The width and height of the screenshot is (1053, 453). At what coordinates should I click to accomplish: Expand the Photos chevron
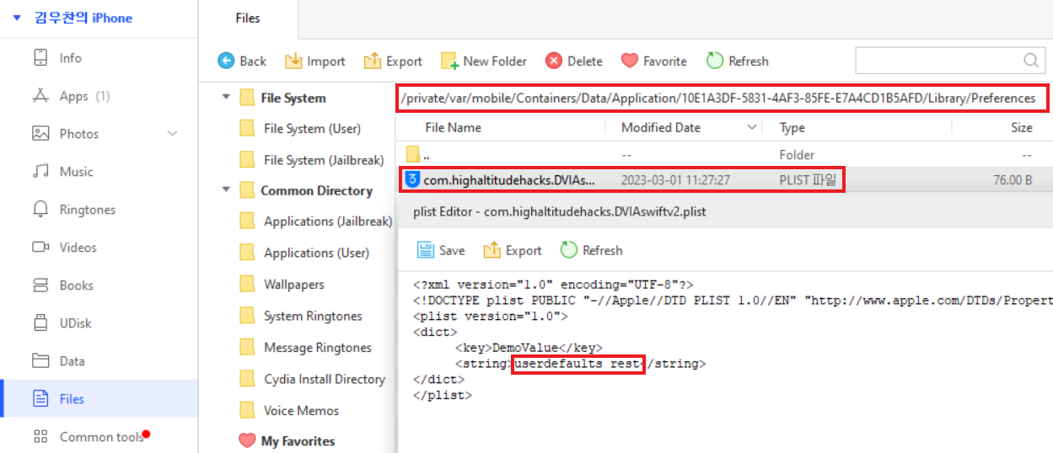point(173,134)
